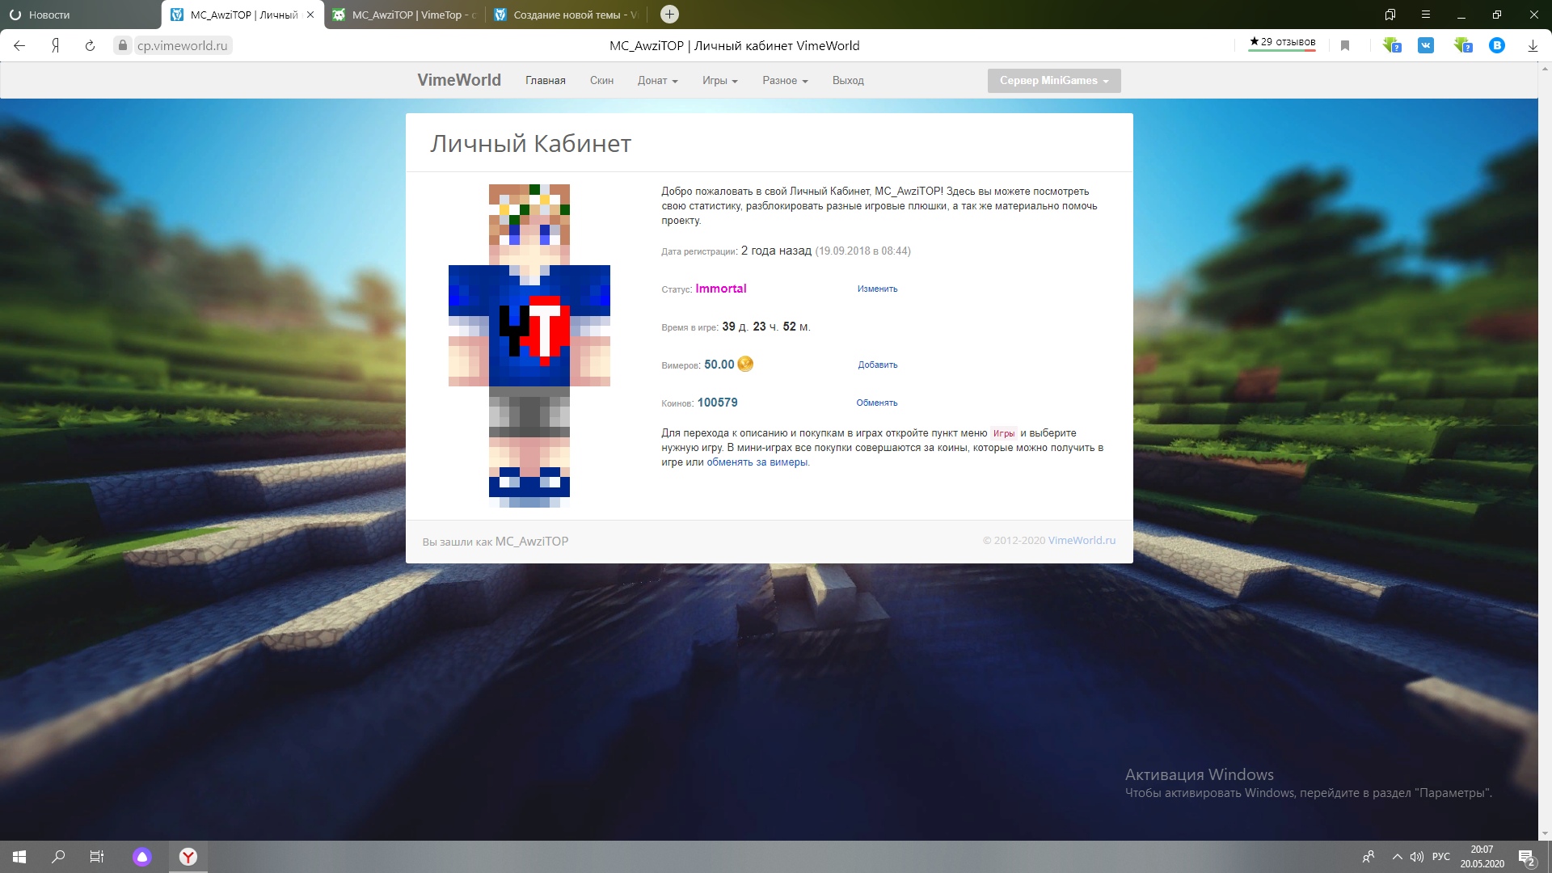Click the green download extension icon left of the VK icon
The image size is (1552, 873).
pyautogui.click(x=1391, y=46)
